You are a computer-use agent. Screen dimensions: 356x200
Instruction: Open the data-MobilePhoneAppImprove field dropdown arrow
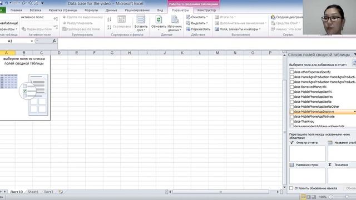[354, 112]
